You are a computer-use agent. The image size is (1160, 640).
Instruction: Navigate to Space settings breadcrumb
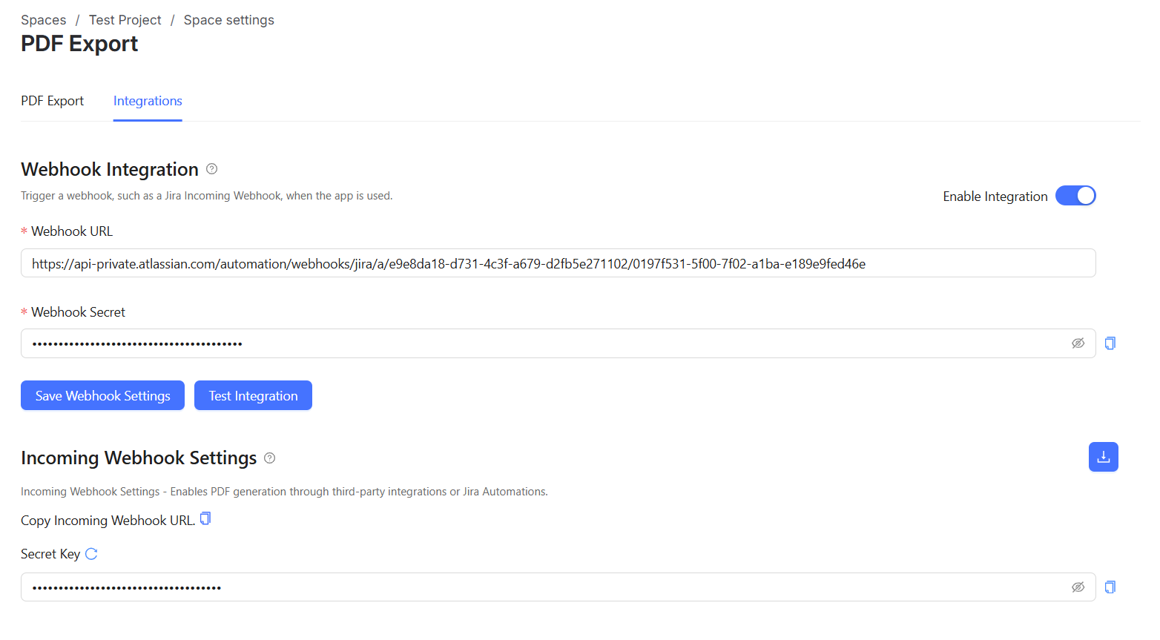[x=228, y=20]
